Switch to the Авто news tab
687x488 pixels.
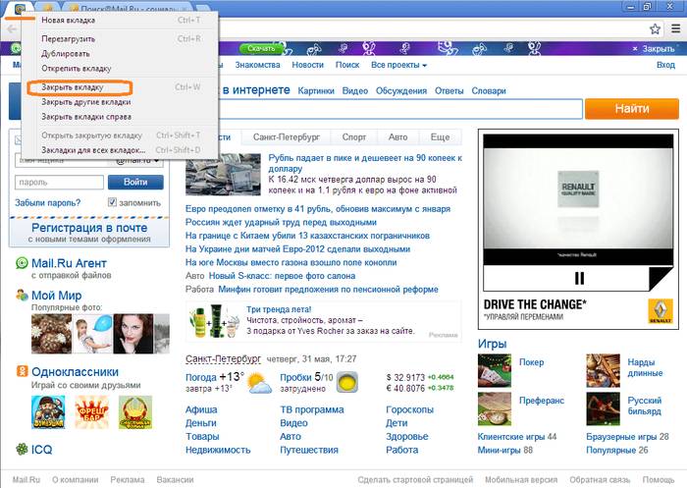[x=397, y=137]
